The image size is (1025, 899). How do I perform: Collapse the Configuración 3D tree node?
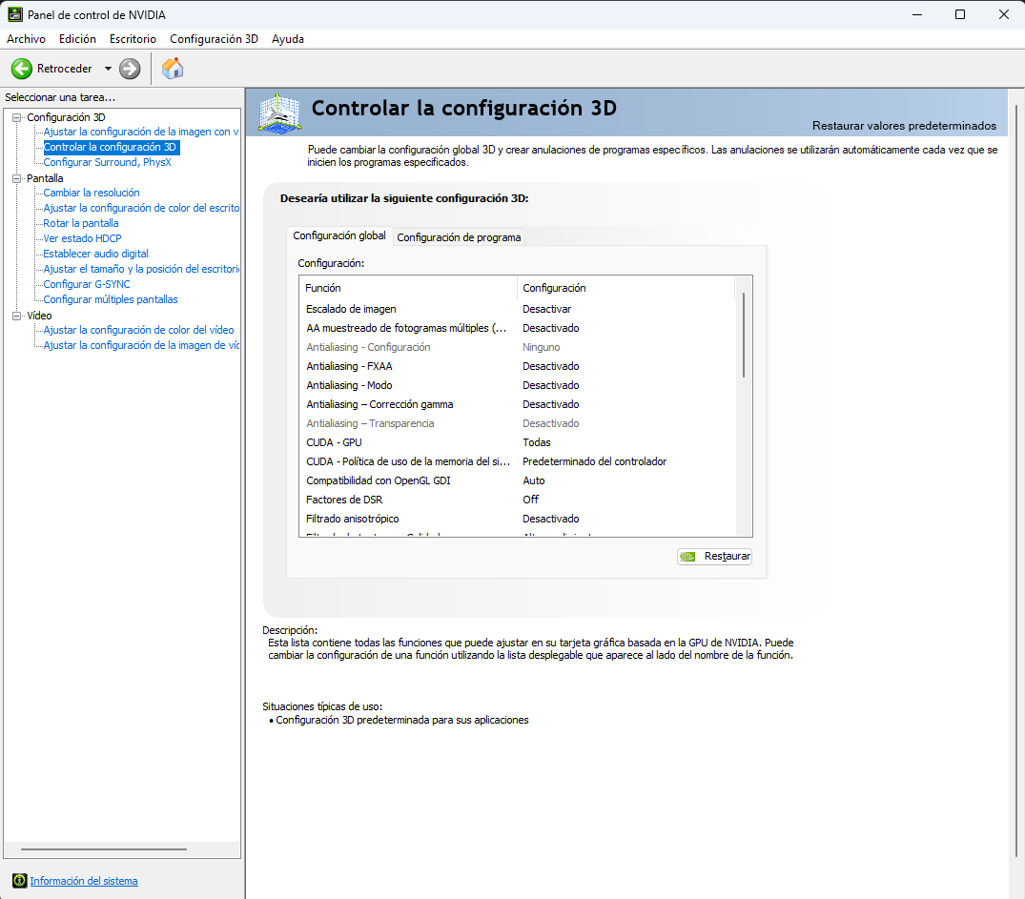click(17, 117)
